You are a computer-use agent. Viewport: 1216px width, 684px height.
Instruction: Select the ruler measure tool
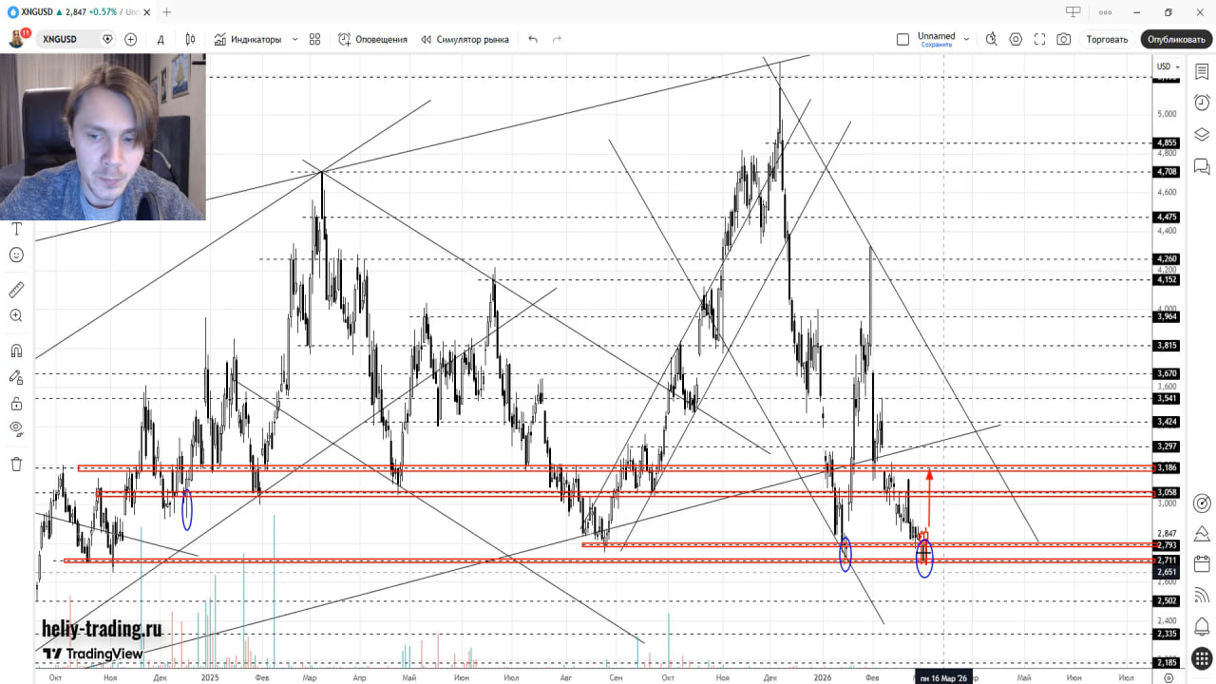pos(16,290)
